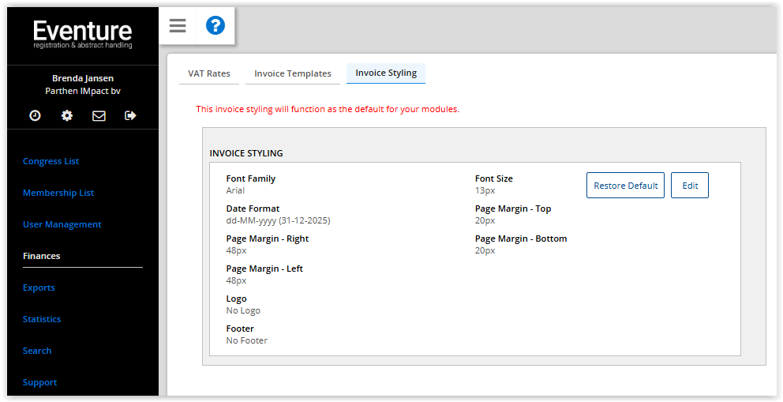Switch to the VAT Rates tab
The height and width of the screenshot is (402, 783).
coord(208,73)
